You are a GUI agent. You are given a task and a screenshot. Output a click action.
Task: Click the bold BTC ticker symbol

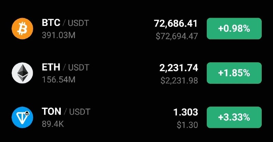[x=51, y=23]
